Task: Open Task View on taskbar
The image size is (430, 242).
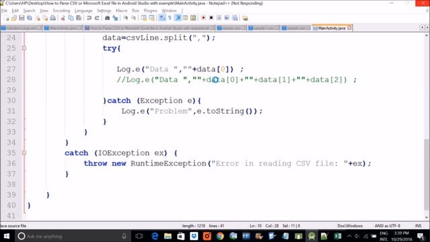Action: tap(139, 236)
